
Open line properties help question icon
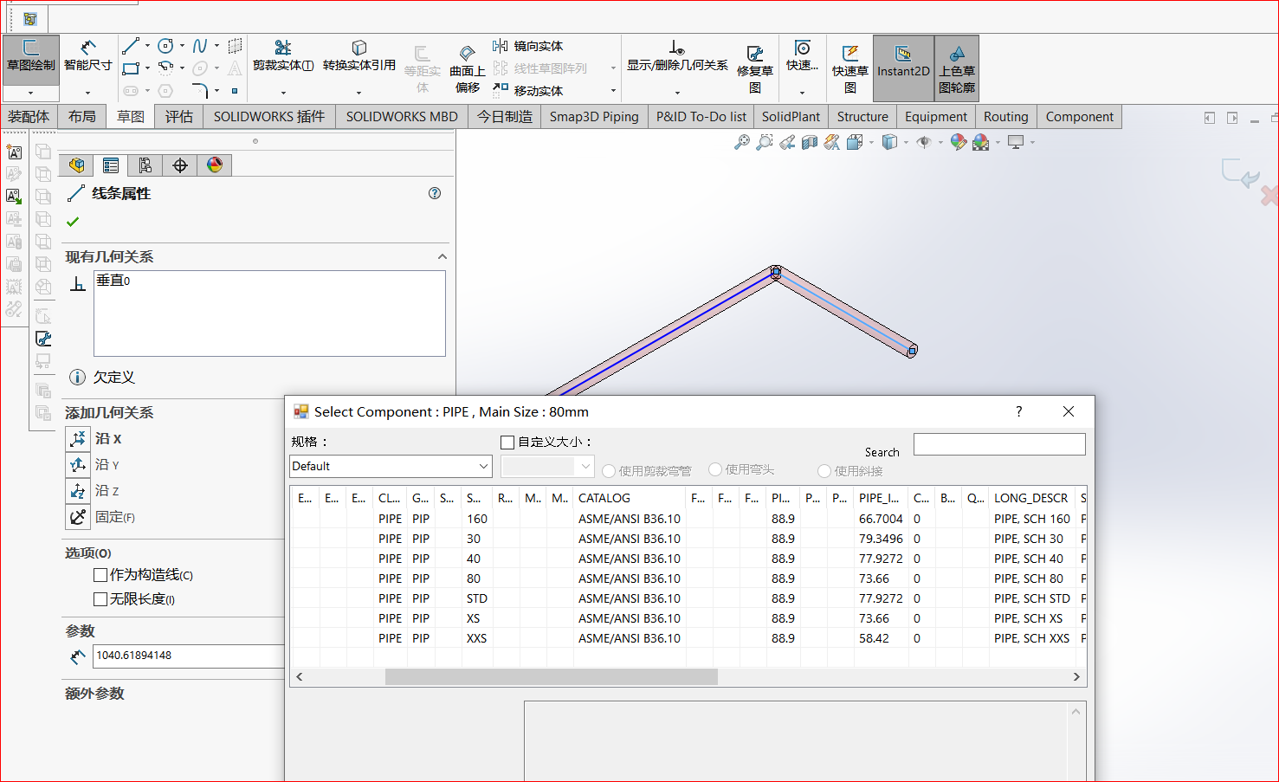point(435,193)
